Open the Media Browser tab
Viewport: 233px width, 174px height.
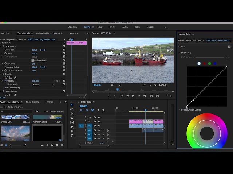(32, 102)
